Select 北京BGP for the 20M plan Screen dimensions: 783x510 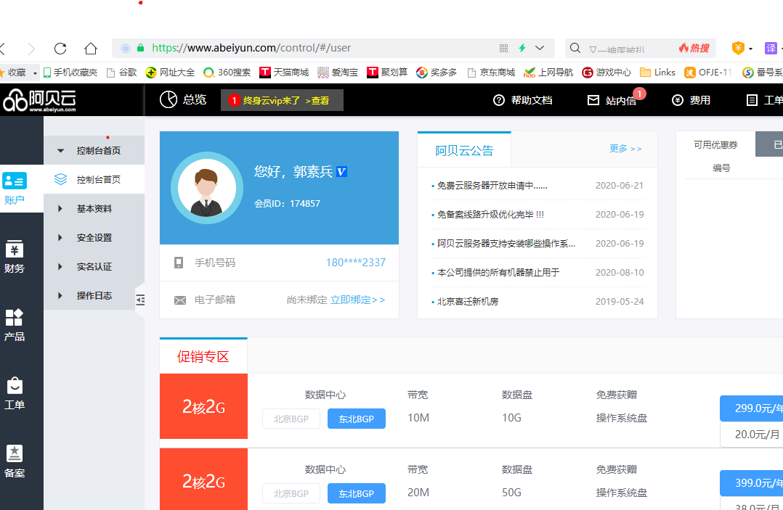pos(291,493)
